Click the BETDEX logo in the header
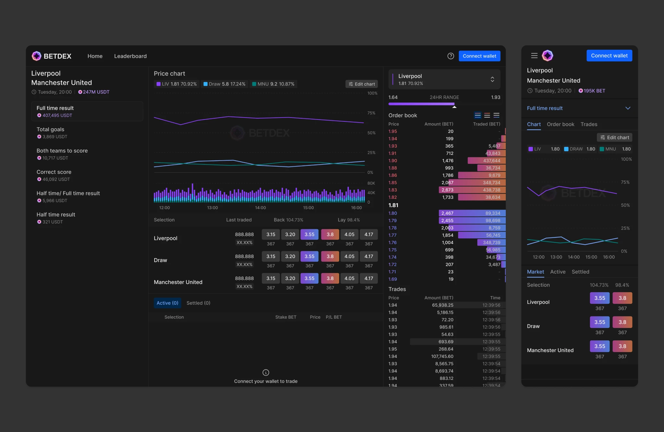664x432 pixels. click(x=52, y=56)
